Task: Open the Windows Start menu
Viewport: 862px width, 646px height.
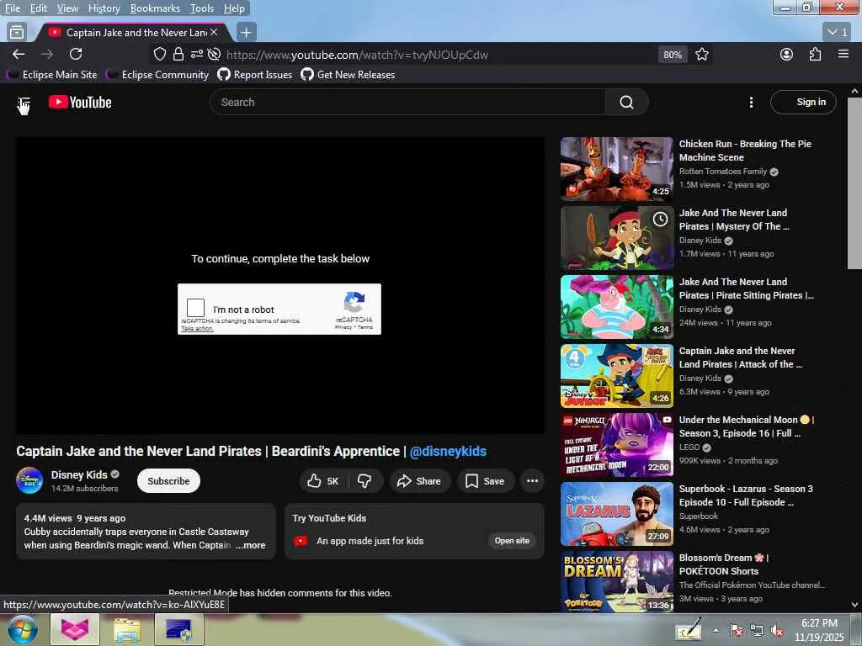Action: 23,629
